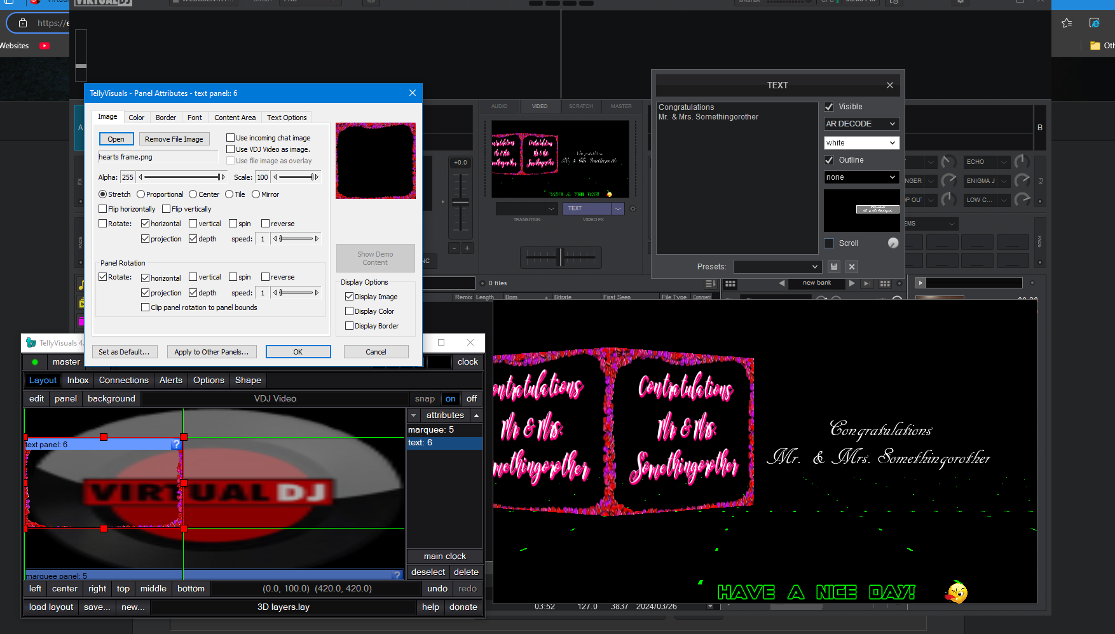Image resolution: width=1115 pixels, height=634 pixels.
Task: Click the Alpha slider track
Action: [181, 177]
